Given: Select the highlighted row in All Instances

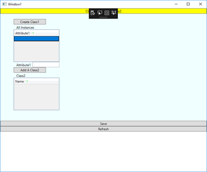Looking at the screenshot, I should [36, 38].
